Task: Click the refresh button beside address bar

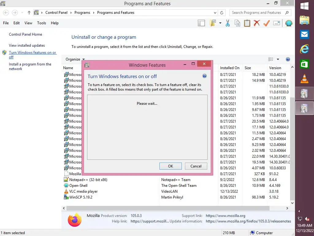Action: click(x=222, y=13)
